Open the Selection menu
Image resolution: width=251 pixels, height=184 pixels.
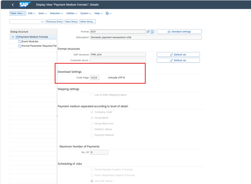click(x=56, y=14)
